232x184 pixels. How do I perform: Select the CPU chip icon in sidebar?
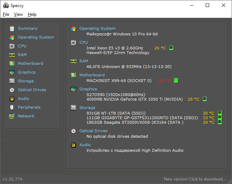[x=12, y=46]
